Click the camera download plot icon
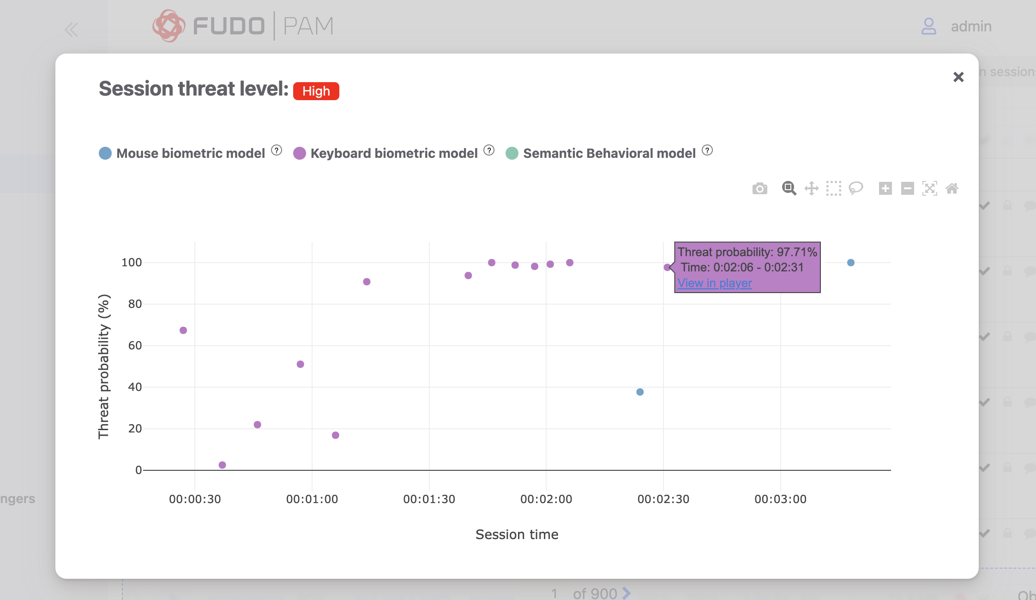Viewport: 1036px width, 600px height. point(759,189)
